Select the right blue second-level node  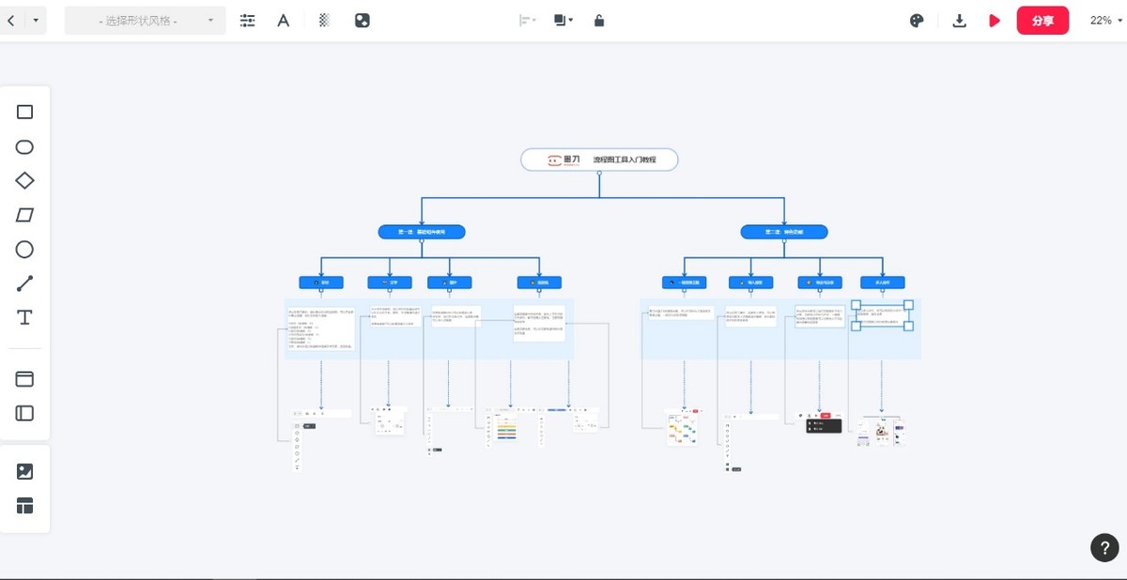tap(784, 232)
